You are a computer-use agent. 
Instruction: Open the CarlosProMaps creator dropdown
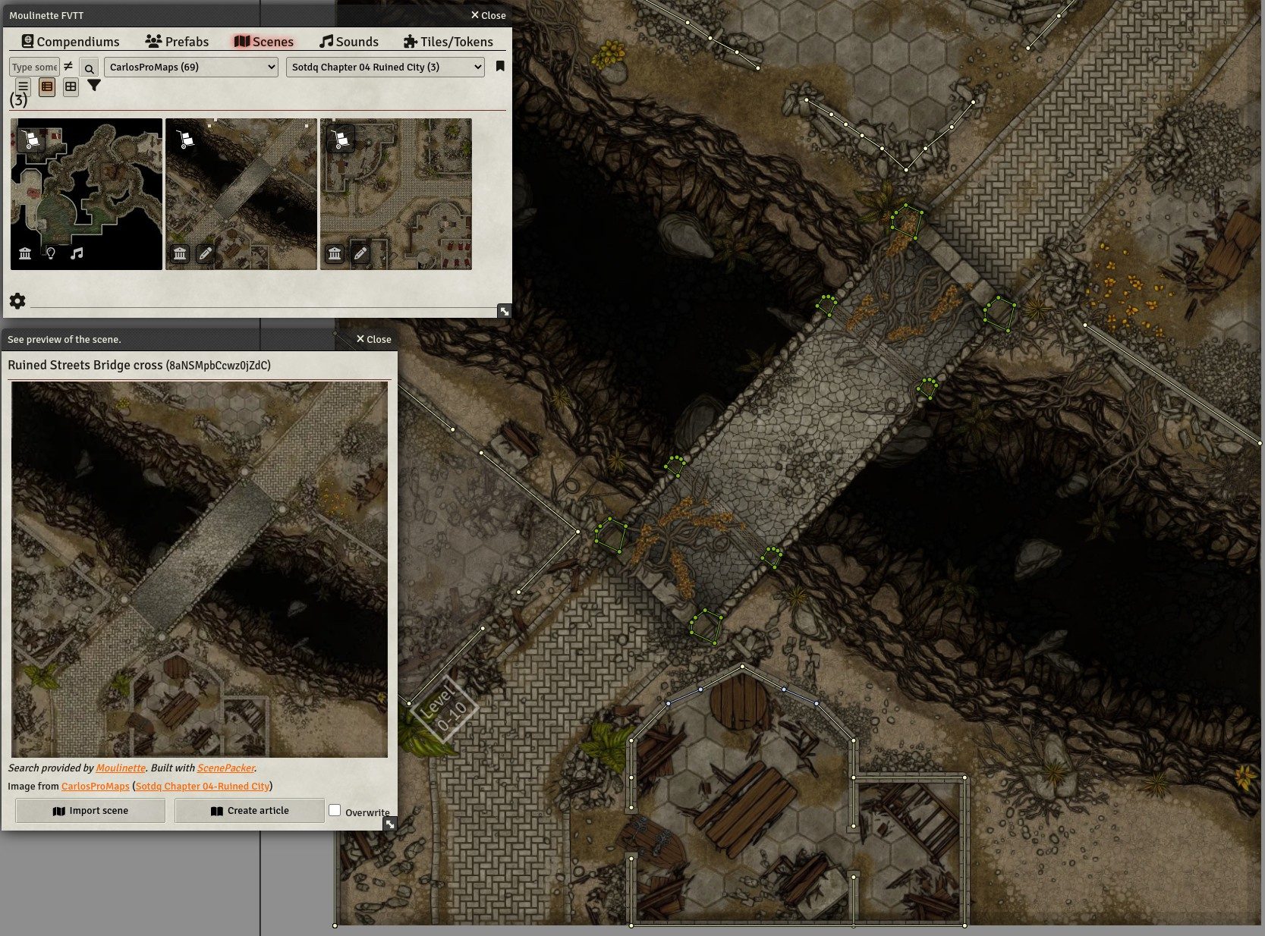[191, 67]
